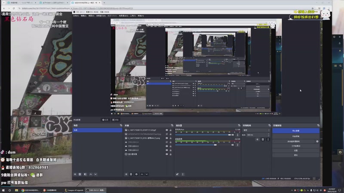Mute the Mic/Aux speaker icon

click(x=233, y=134)
